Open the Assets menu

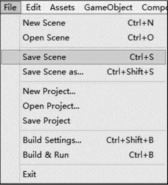[x=62, y=7]
